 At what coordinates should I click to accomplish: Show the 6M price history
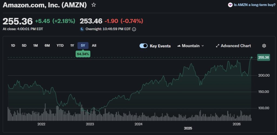47,45
